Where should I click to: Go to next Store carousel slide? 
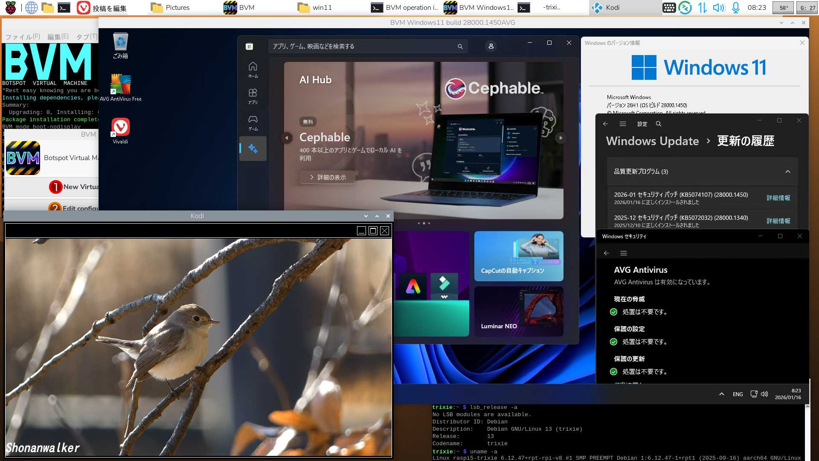(561, 138)
